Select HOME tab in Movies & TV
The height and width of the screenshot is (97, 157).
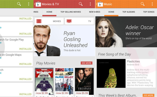tap(49, 12)
